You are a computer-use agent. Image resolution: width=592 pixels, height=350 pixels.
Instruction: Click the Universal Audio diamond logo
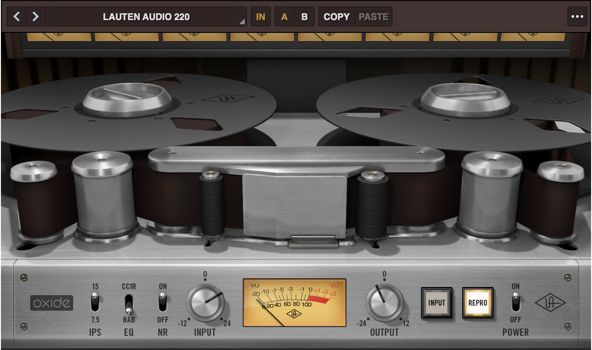pos(550,303)
